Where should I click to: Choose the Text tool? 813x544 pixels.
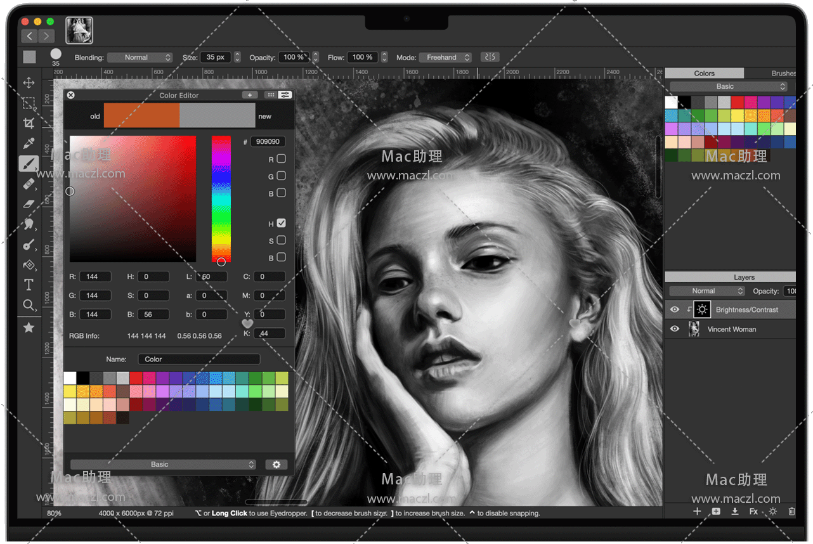(29, 285)
